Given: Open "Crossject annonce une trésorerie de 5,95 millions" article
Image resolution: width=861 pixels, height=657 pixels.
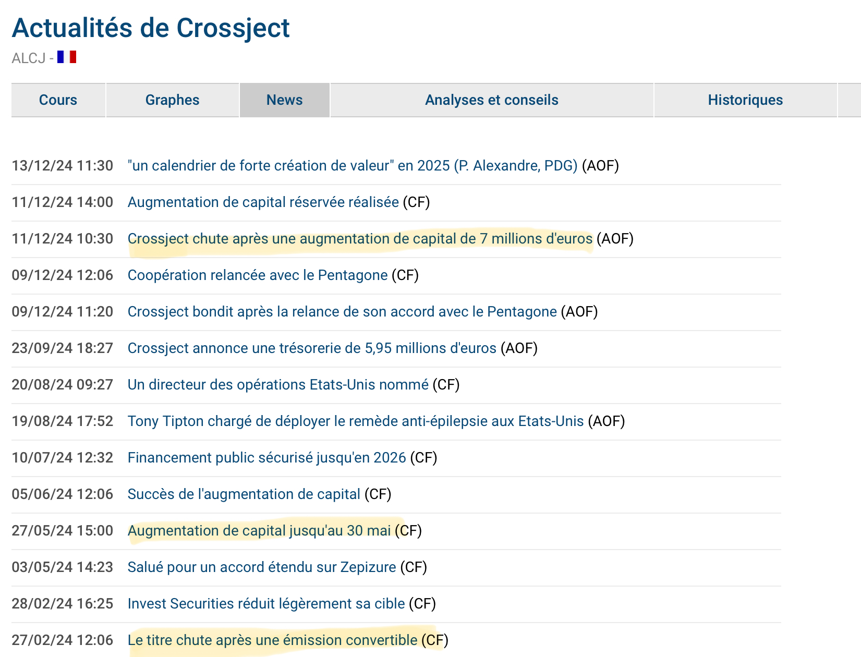Looking at the screenshot, I should [312, 348].
